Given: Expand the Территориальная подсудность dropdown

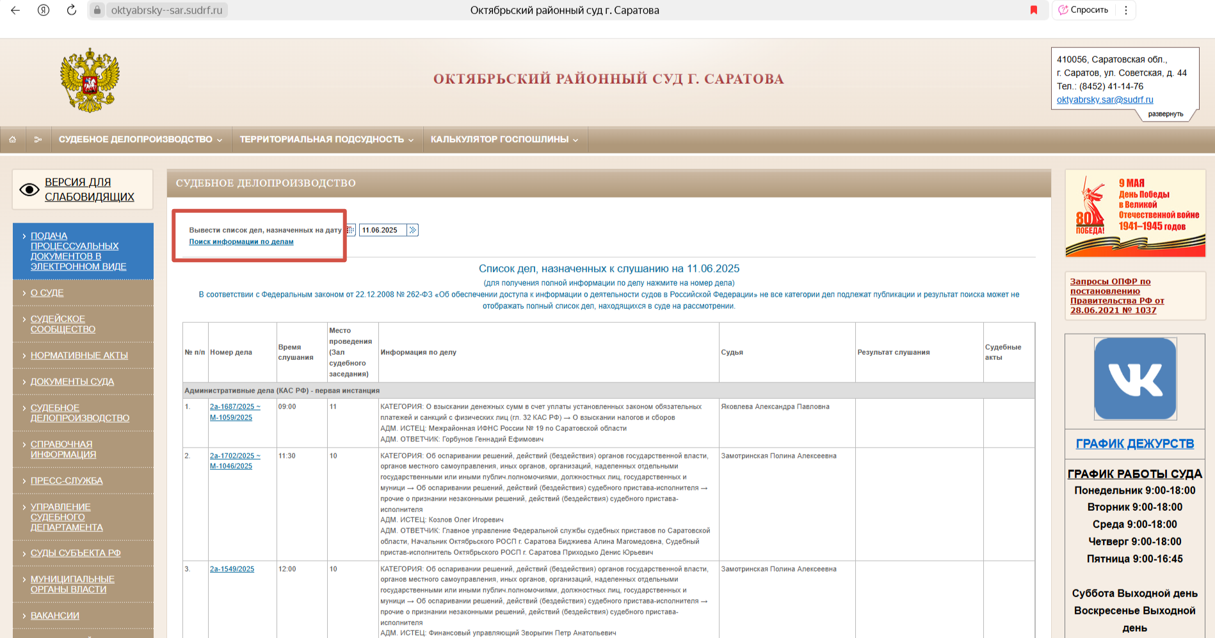Looking at the screenshot, I should 326,139.
